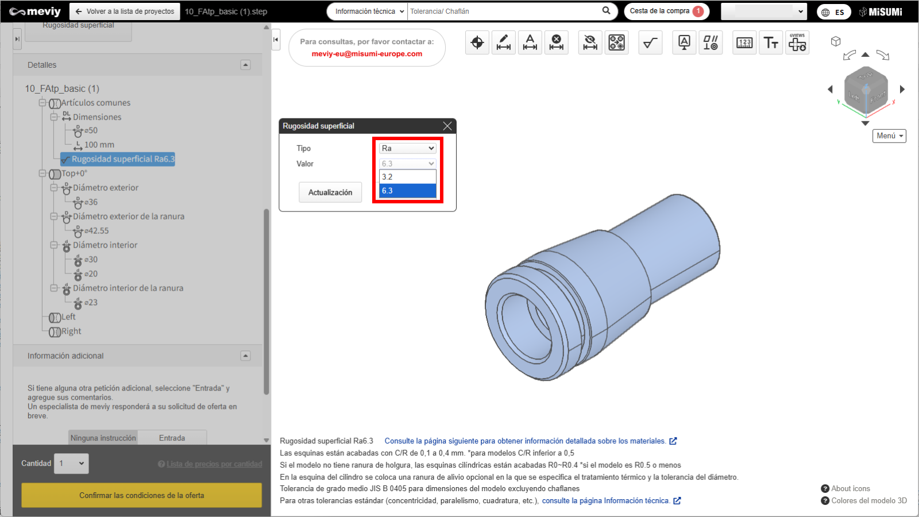Select the text size Tt tool

(771, 43)
